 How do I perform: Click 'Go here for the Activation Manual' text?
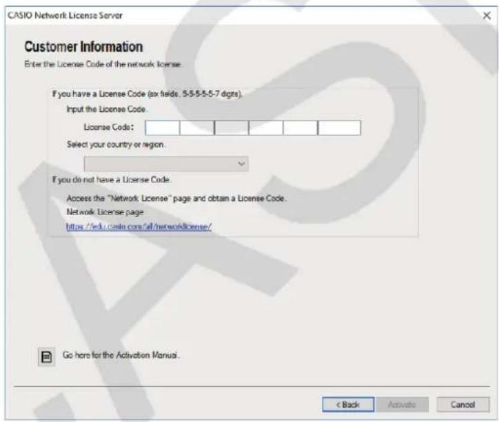coord(121,355)
